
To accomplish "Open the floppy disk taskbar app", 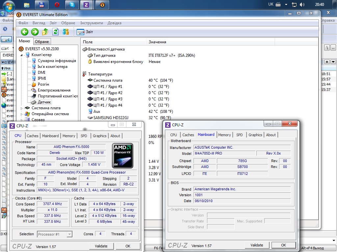I will (42, 5).
